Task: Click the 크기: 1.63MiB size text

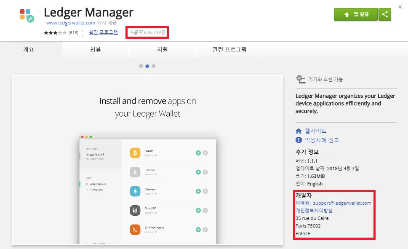Action: (310, 176)
